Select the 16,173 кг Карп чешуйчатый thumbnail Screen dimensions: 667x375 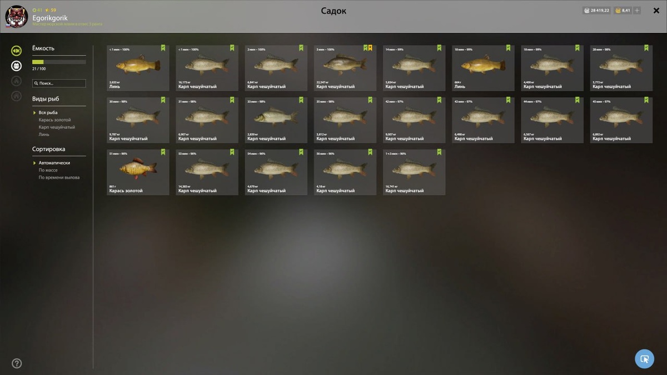(207, 68)
